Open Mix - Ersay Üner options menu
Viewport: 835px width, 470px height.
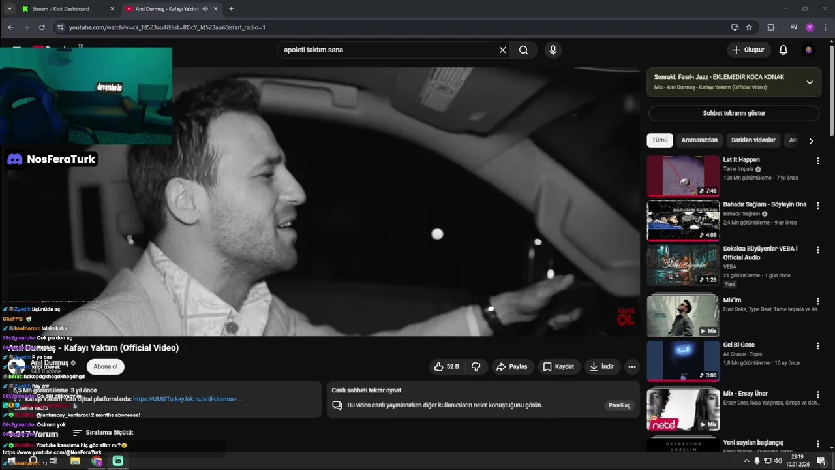(x=817, y=395)
